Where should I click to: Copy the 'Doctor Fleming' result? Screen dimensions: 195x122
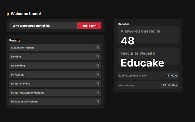point(98,84)
